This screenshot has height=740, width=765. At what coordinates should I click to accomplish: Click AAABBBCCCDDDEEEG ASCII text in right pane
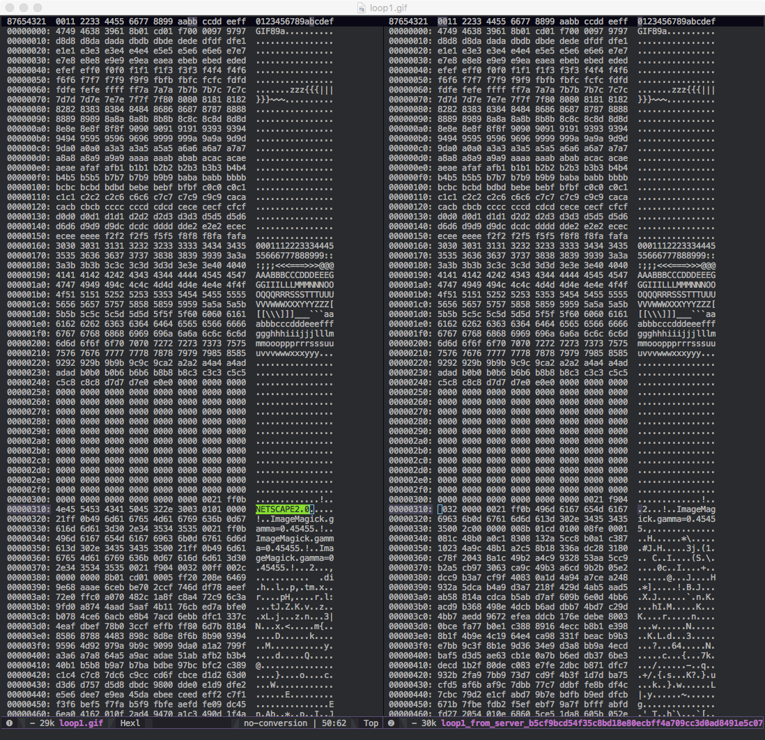click(x=677, y=275)
